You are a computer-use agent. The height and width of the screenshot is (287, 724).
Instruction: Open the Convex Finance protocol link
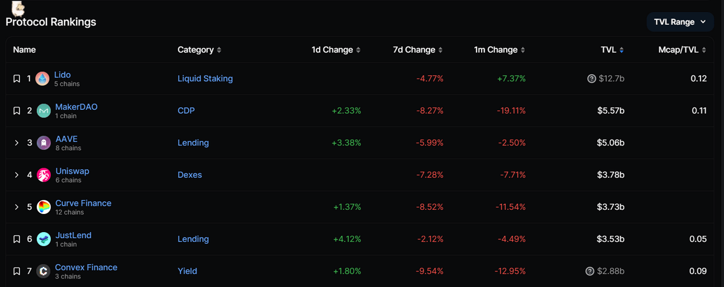coord(86,267)
